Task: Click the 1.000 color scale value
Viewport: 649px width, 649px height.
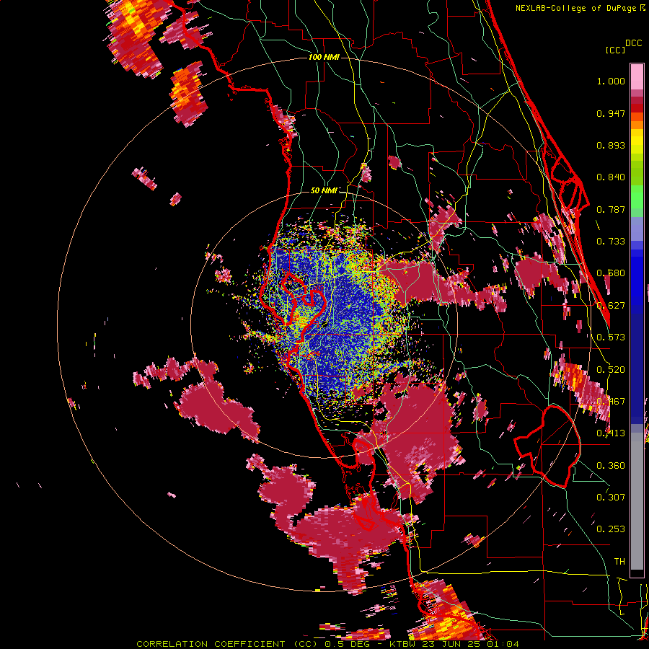Action: (x=611, y=81)
